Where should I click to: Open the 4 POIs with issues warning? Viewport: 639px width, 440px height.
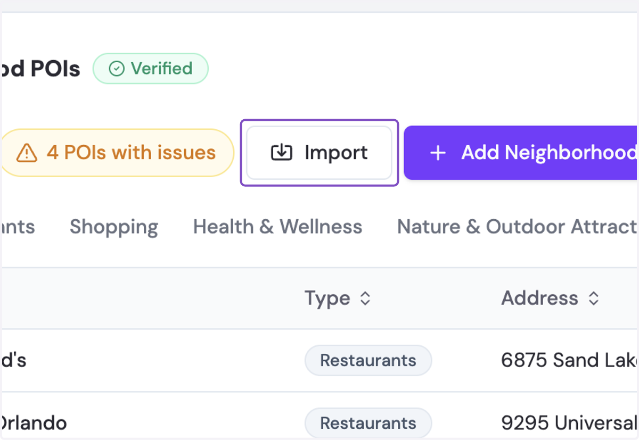point(117,153)
